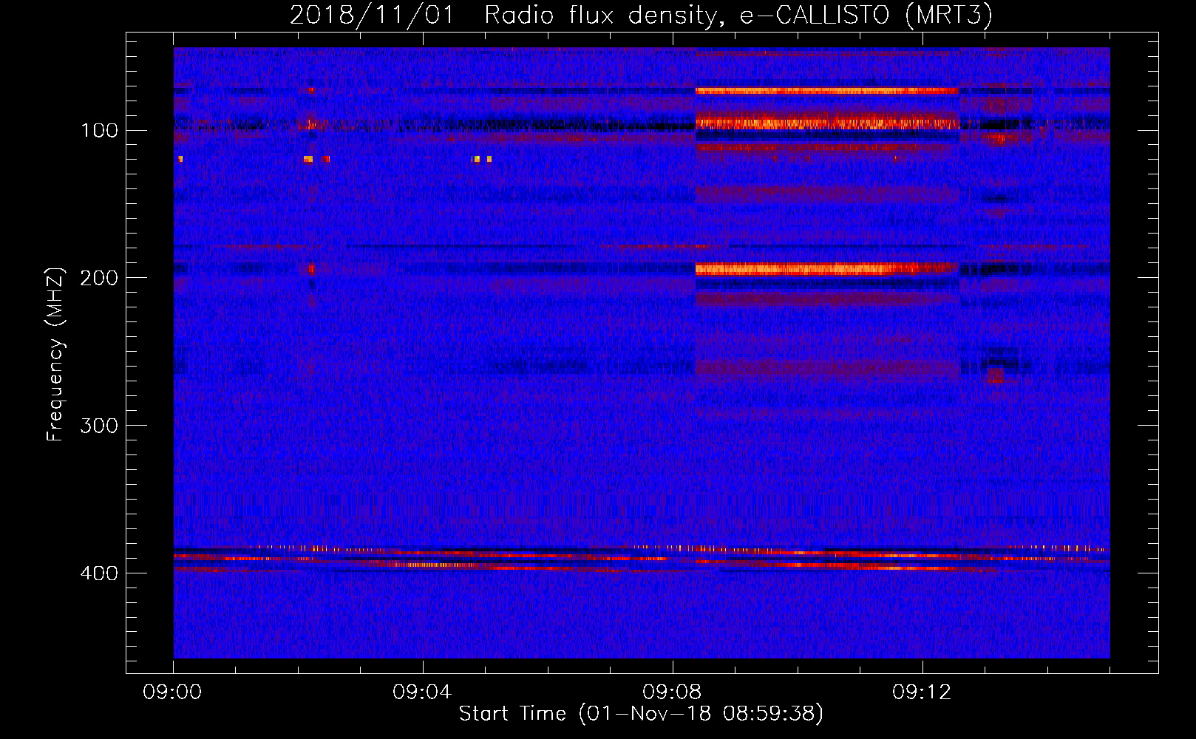Click the 200 frequency tick label
Viewport: 1196px width, 739px height.
point(99,279)
